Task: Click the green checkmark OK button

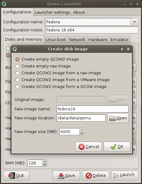Action: [x=117, y=147]
